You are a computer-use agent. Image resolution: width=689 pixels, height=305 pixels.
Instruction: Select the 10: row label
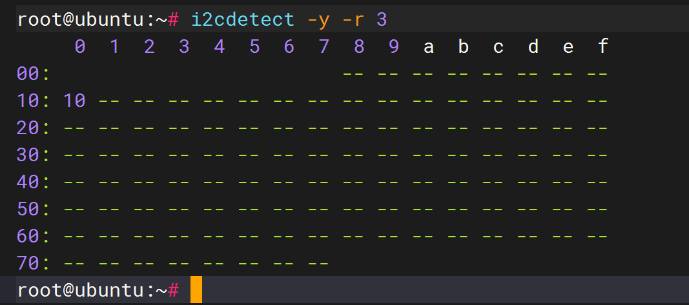point(33,101)
